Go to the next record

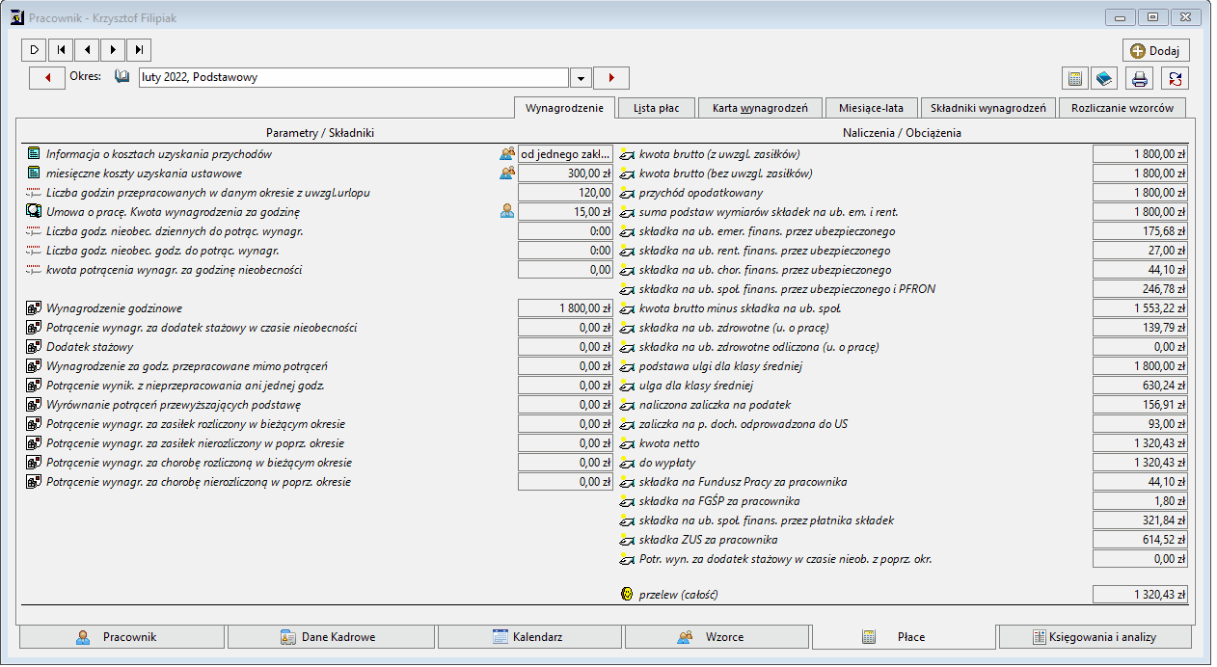click(113, 49)
